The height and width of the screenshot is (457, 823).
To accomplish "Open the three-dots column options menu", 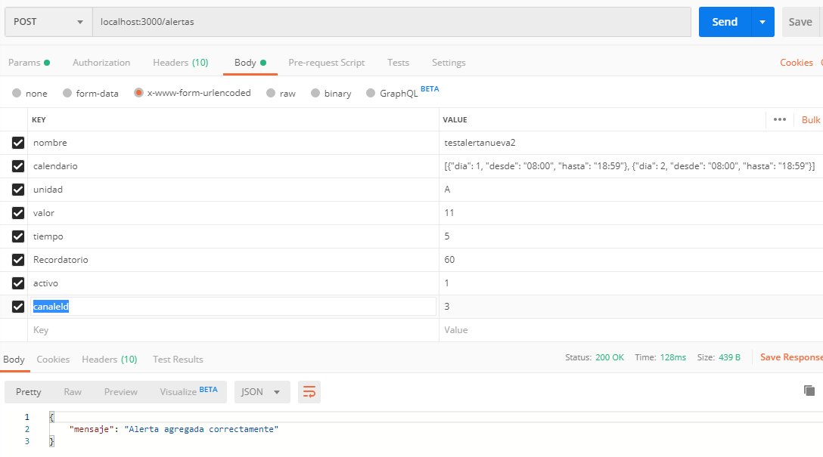I will tap(779, 119).
